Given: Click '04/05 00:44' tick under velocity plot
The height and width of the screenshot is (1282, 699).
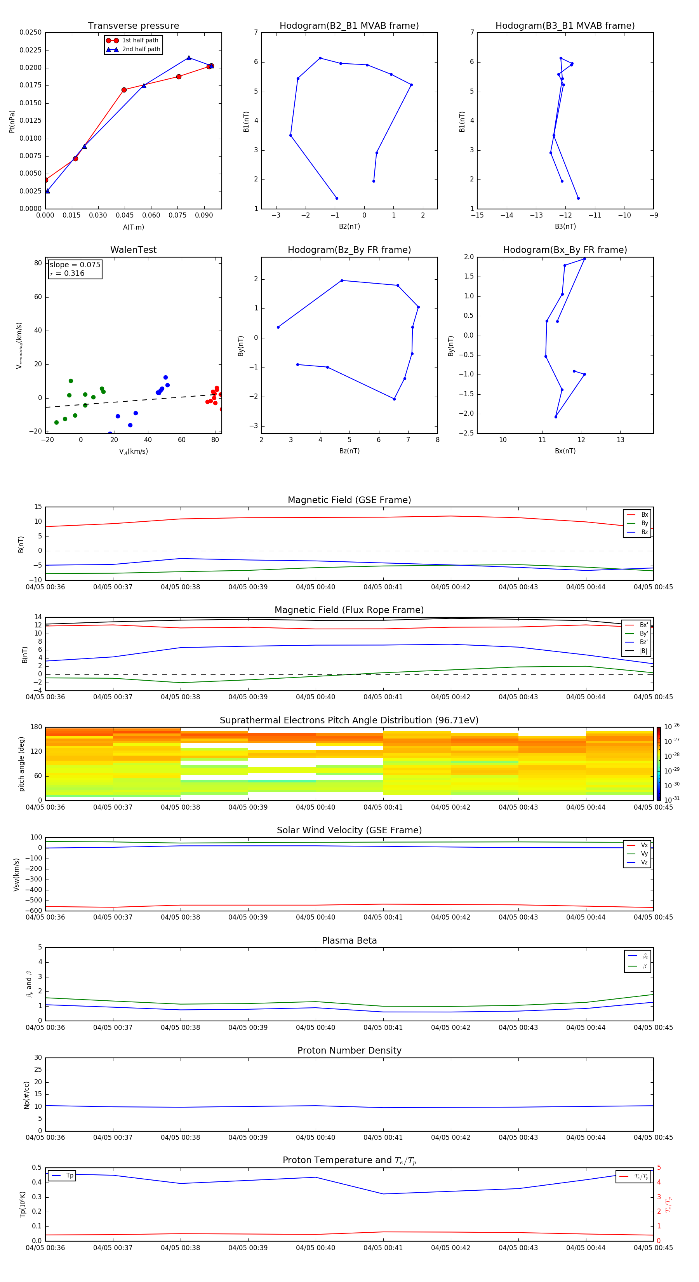Looking at the screenshot, I should (x=586, y=918).
